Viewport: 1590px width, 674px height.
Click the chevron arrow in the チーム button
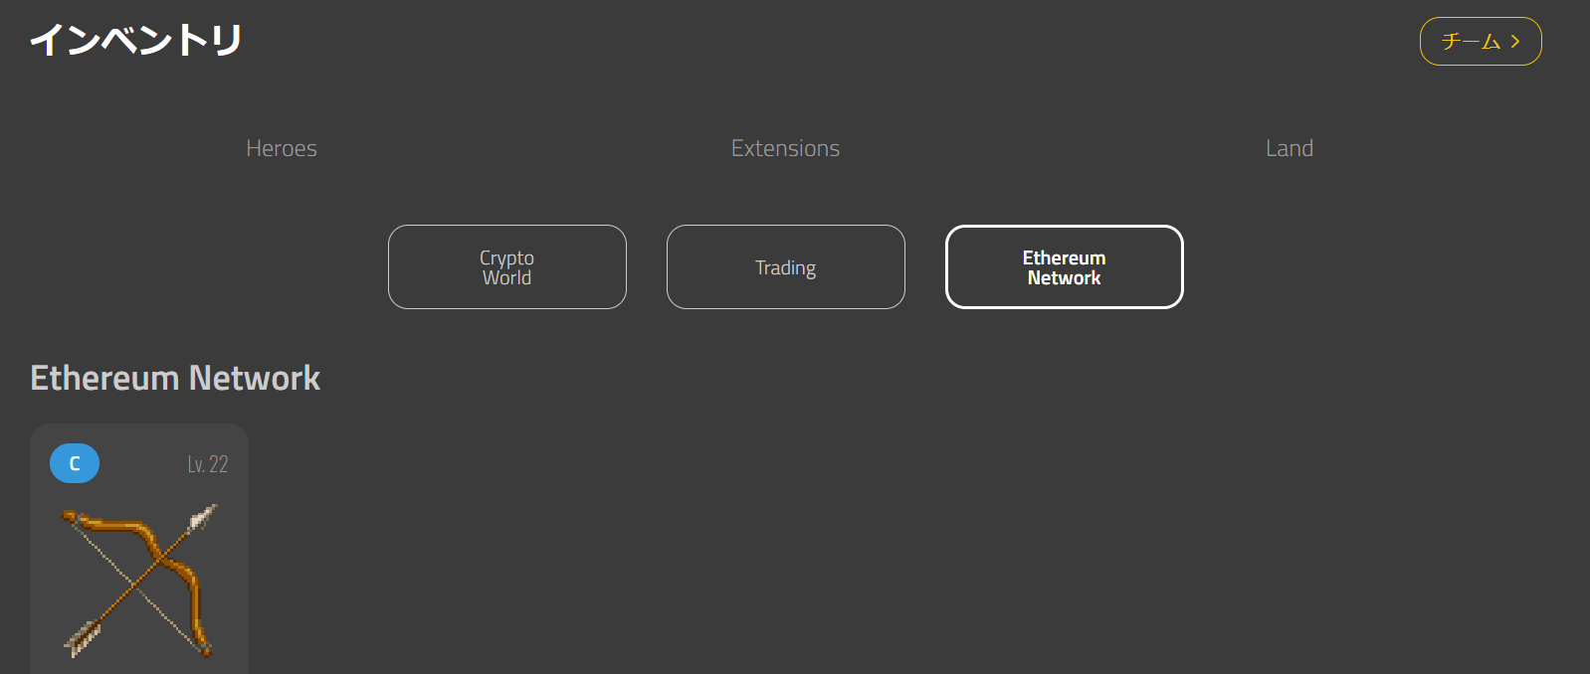(1515, 42)
